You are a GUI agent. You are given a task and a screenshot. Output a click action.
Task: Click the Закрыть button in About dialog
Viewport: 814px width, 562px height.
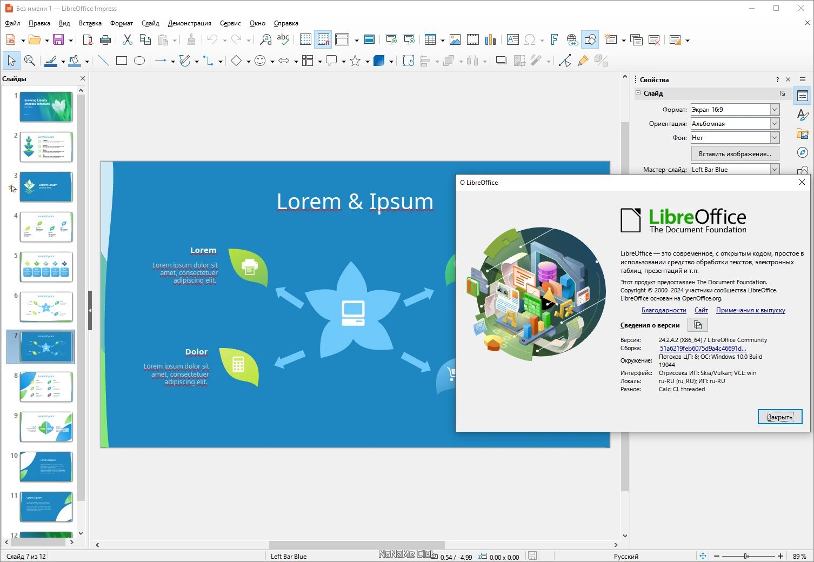pos(780,417)
